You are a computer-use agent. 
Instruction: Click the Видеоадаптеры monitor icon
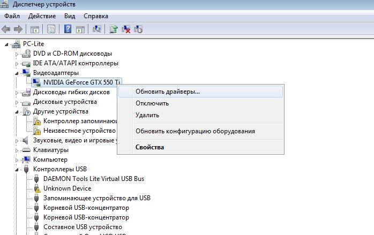[26, 73]
